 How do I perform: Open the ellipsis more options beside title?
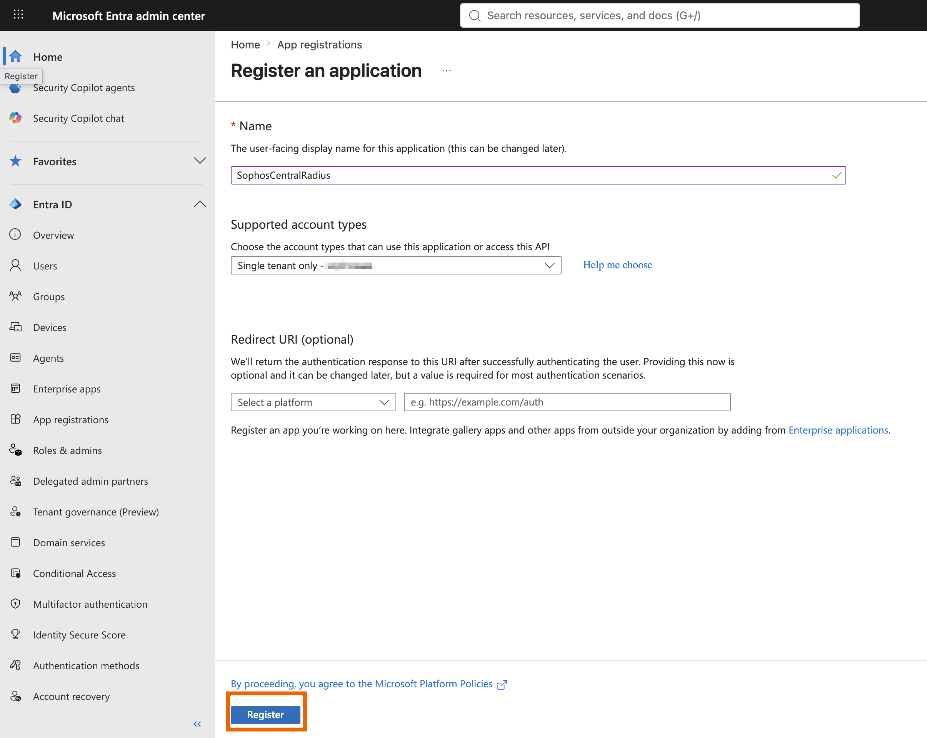447,71
